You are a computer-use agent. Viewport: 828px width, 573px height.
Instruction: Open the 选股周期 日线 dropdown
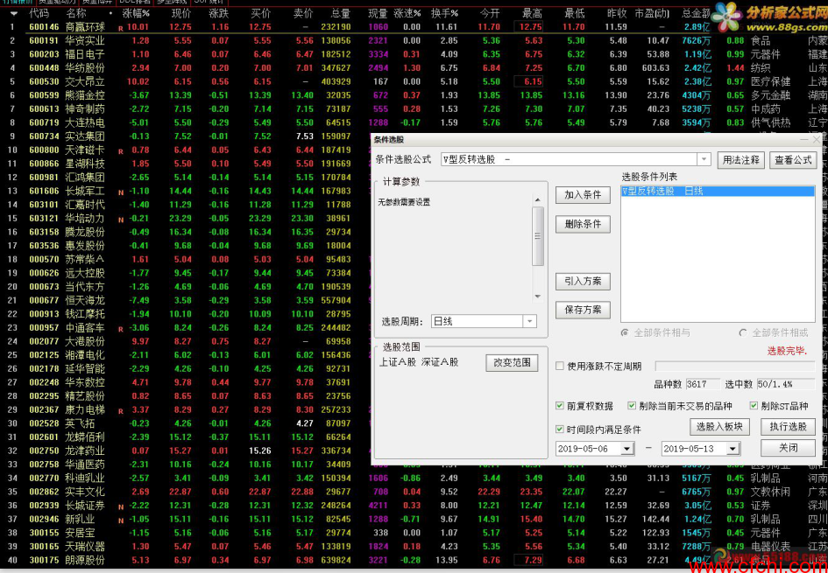tap(529, 321)
